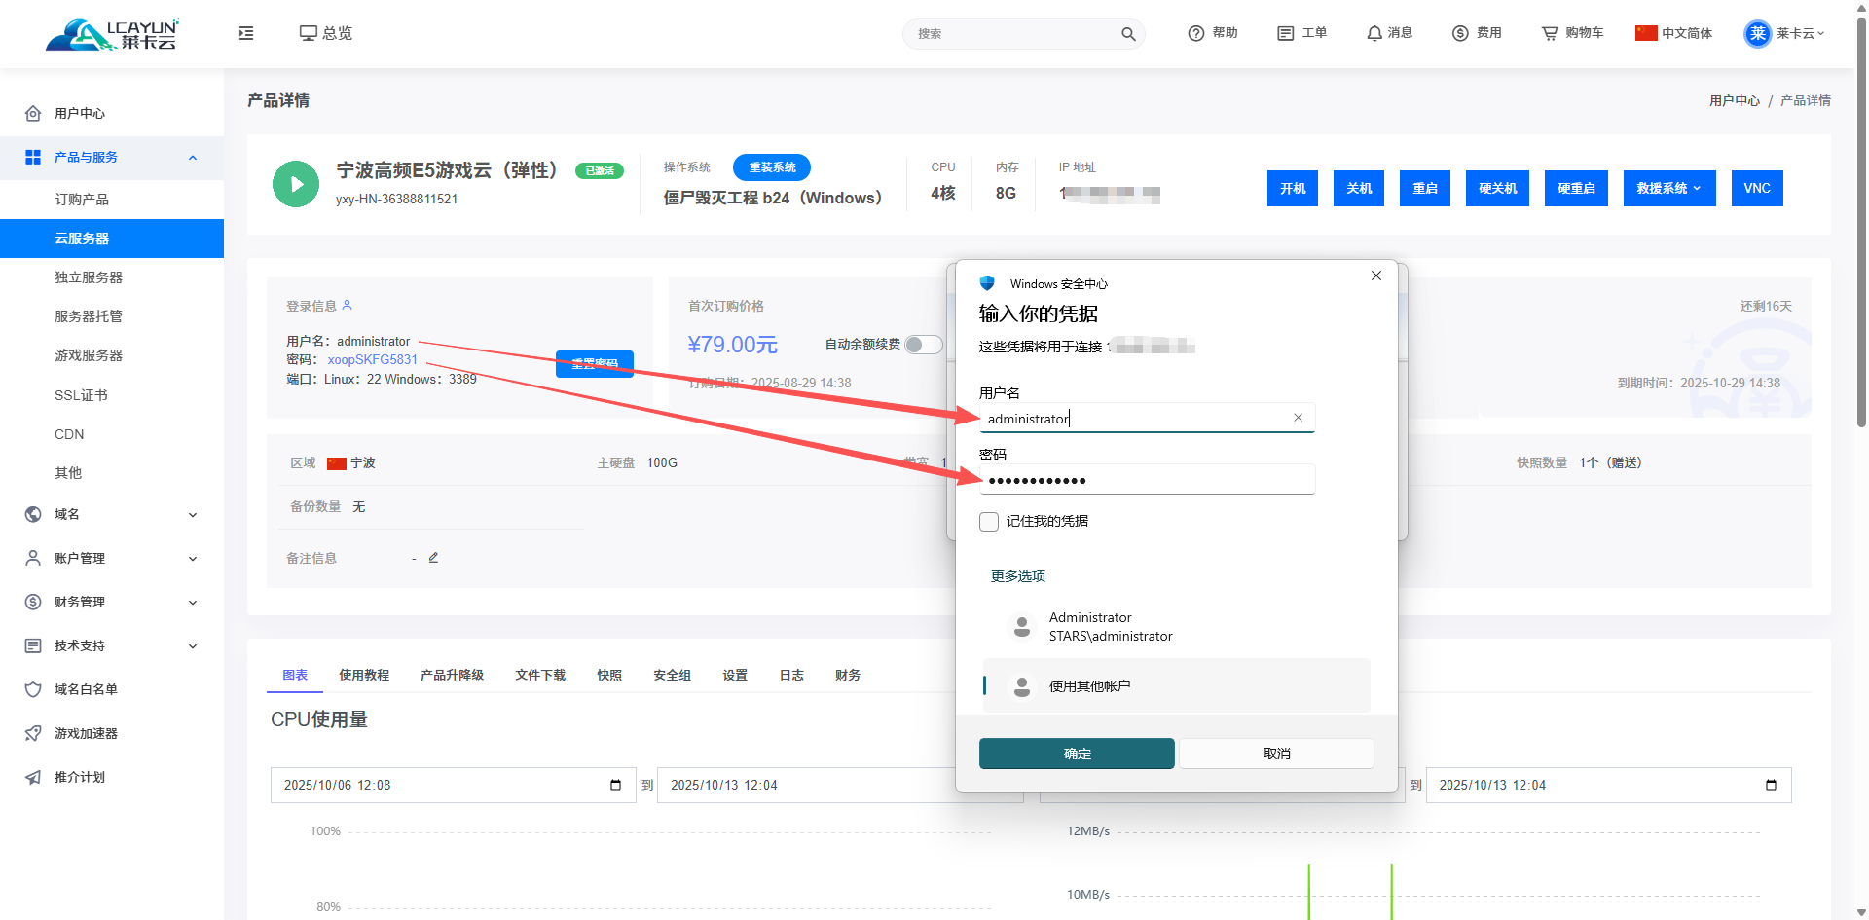Click the password field in credentials dialog
1869x920 pixels.
point(1147,480)
